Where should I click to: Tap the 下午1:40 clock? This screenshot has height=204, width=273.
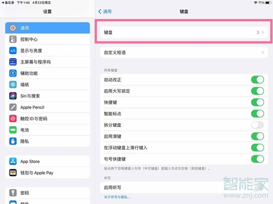(x=23, y=3)
